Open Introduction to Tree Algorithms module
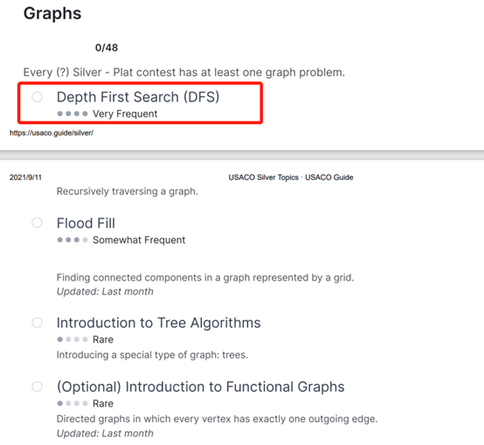Image resolution: width=484 pixels, height=445 pixels. pyautogui.click(x=159, y=323)
